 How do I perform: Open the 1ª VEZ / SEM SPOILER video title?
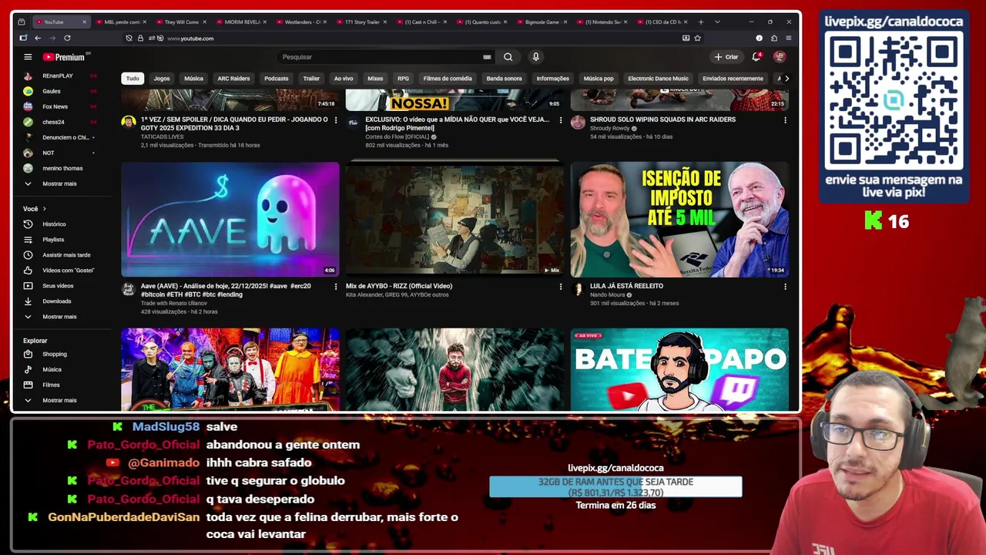pos(234,124)
